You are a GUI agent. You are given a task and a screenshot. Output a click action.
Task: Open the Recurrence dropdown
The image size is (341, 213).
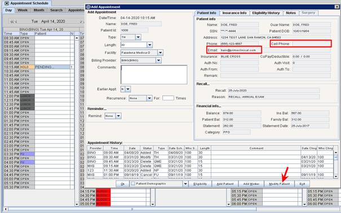[x=149, y=98]
